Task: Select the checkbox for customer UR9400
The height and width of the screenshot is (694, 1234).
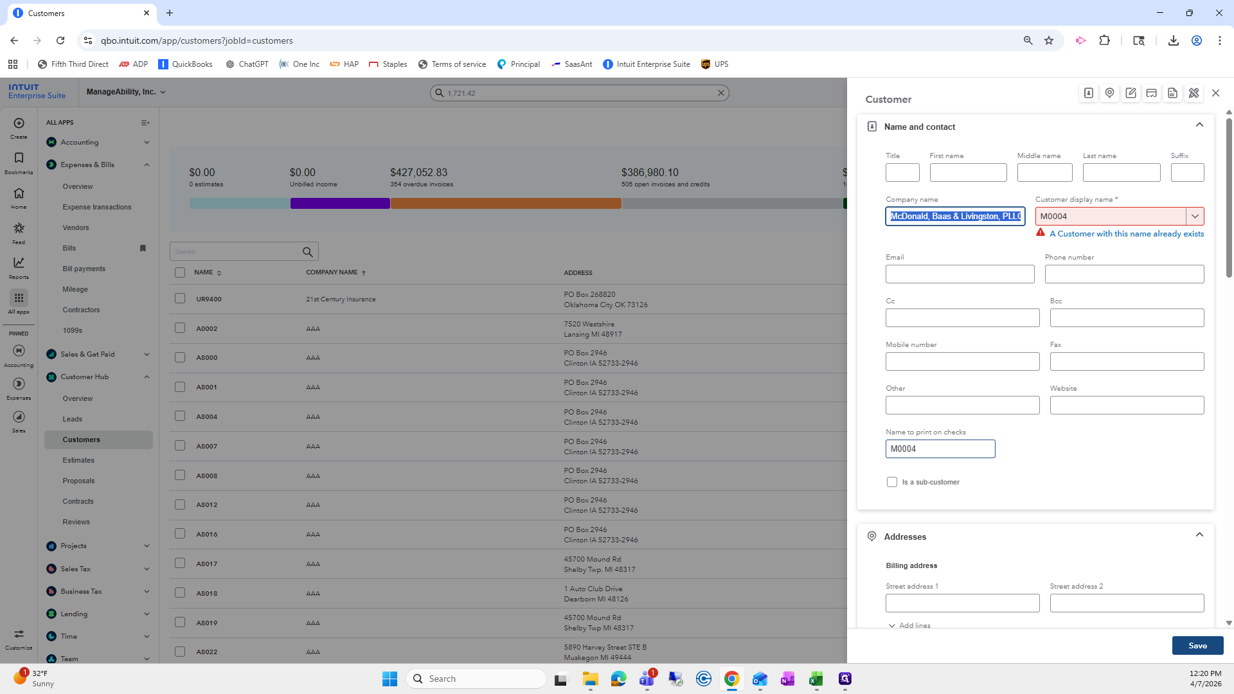Action: pyautogui.click(x=180, y=299)
